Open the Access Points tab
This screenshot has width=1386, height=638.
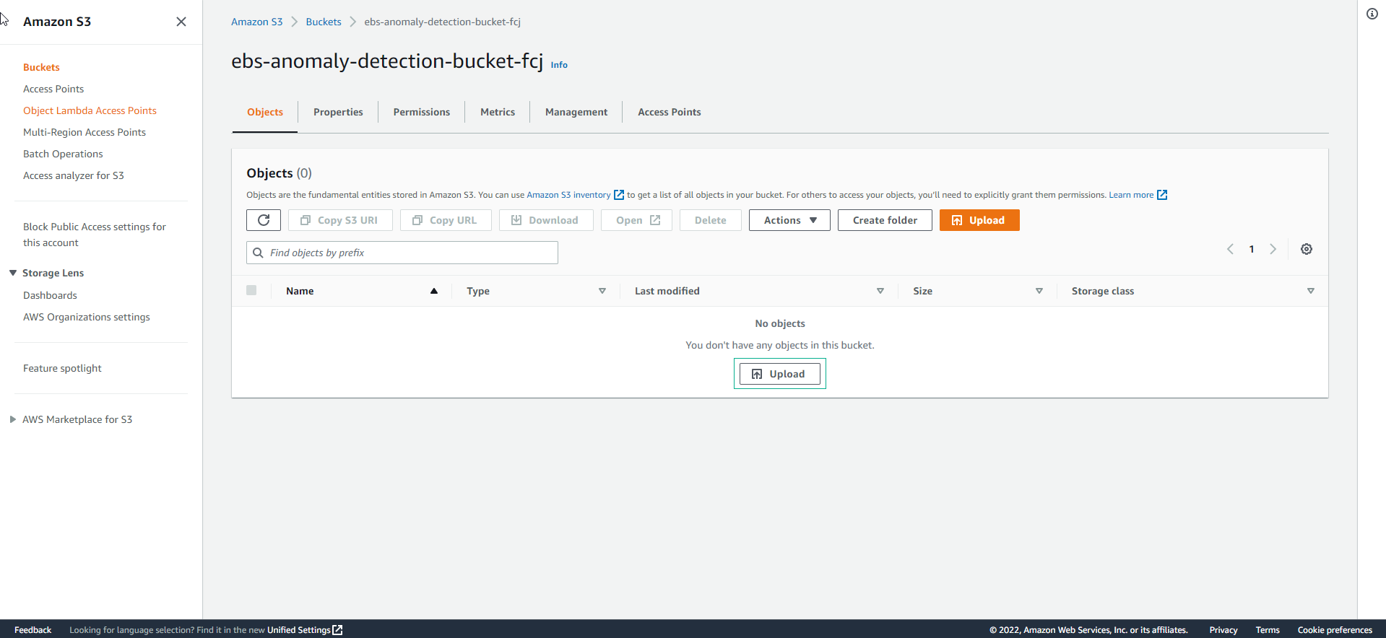[670, 112]
